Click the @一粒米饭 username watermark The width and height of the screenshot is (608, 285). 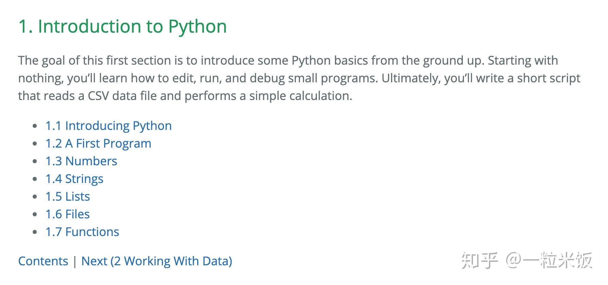tap(549, 261)
